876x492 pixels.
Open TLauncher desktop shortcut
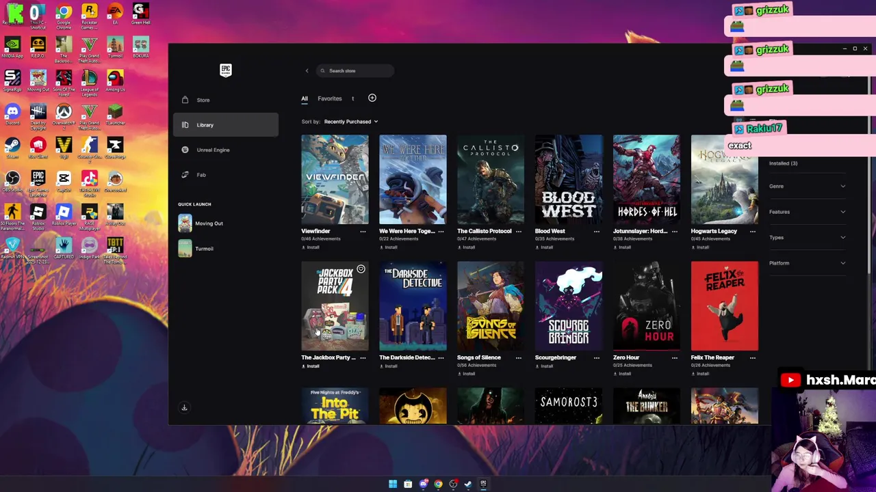115,115
